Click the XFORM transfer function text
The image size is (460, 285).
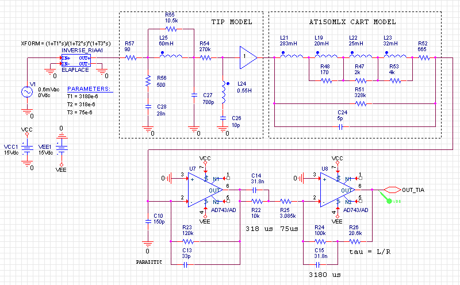pos(66,44)
